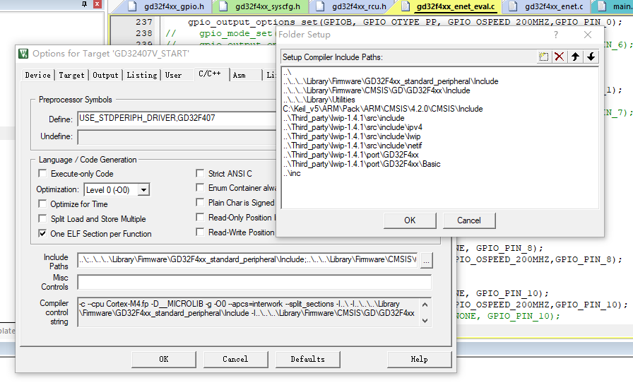Confirm Folder Setup with OK

pos(410,220)
